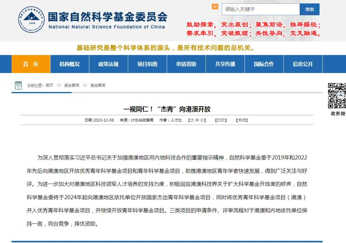Click the first 基金要闻 breadcrumb link
Viewport: 346px width, 243px height.
coord(71,85)
